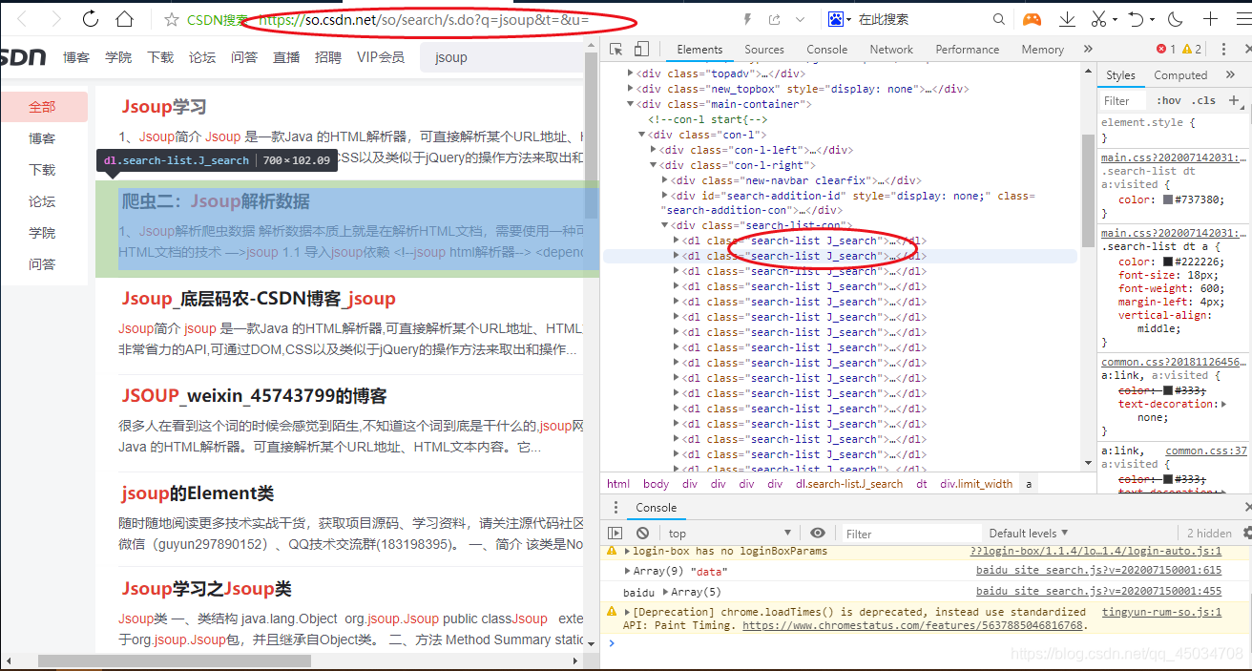1252x671 pixels.
Task: Toggle the console sidebar panel icon
Action: click(x=615, y=533)
